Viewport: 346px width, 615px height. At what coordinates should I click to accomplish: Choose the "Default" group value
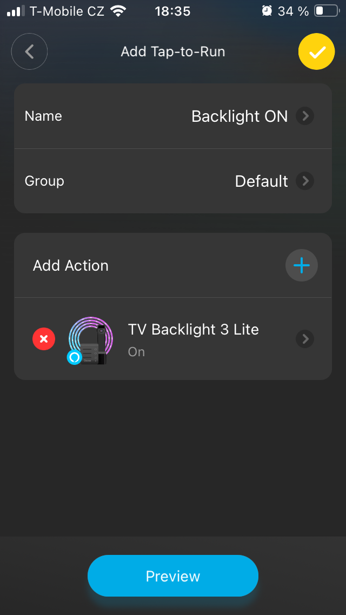coord(261,181)
